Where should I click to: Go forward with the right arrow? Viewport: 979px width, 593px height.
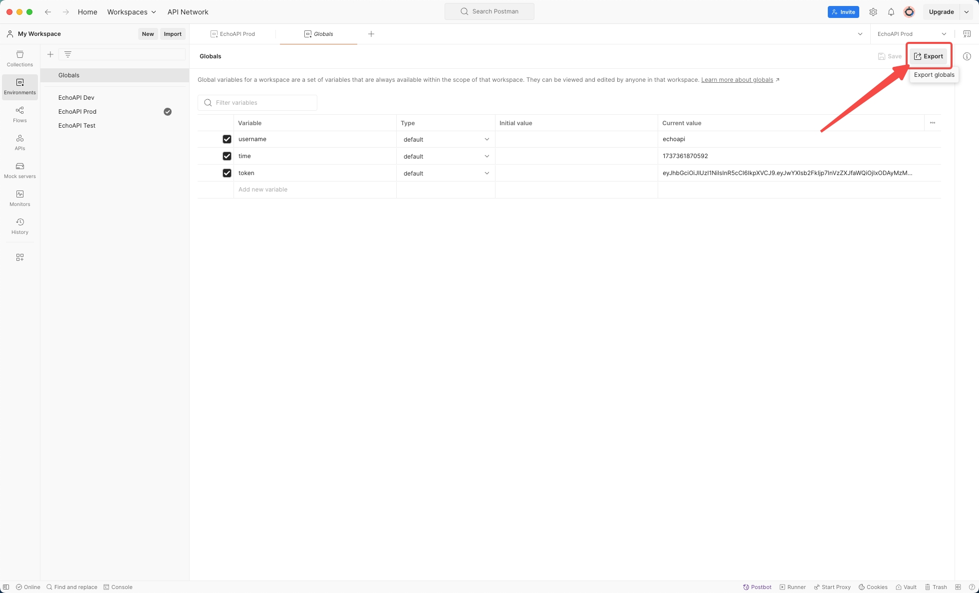click(65, 12)
